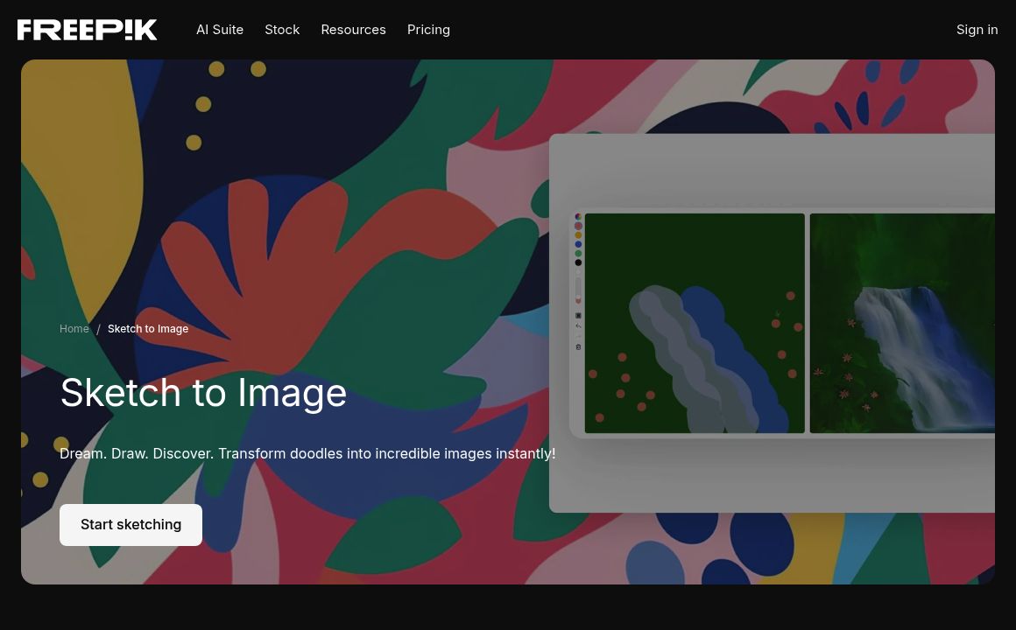The width and height of the screenshot is (1016, 630).
Task: Go to the Pricing page
Action: pos(428,30)
